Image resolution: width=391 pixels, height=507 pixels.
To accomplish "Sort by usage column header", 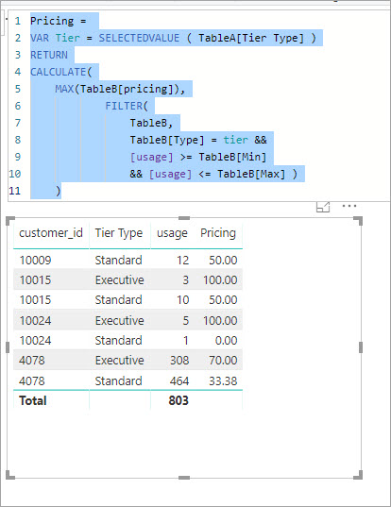I will click(x=172, y=233).
